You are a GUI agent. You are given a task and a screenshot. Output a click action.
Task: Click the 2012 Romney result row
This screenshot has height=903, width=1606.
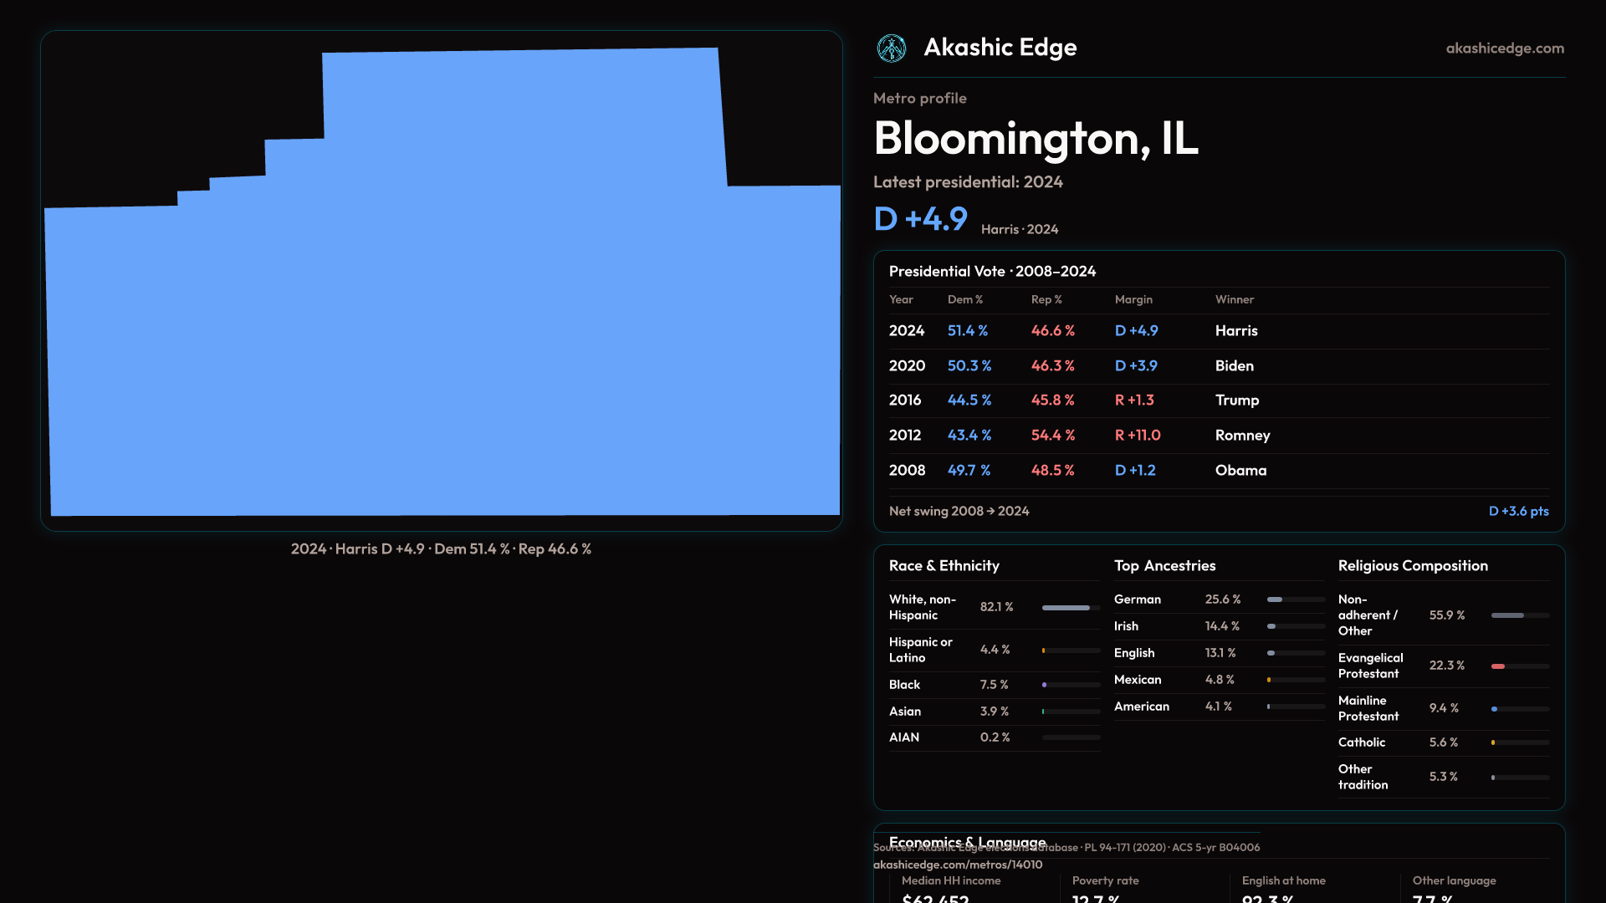click(1219, 436)
